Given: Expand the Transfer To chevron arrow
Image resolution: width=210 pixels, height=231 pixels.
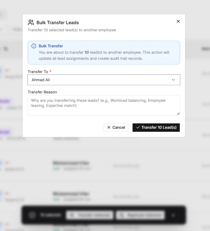Looking at the screenshot, I should pos(173,80).
